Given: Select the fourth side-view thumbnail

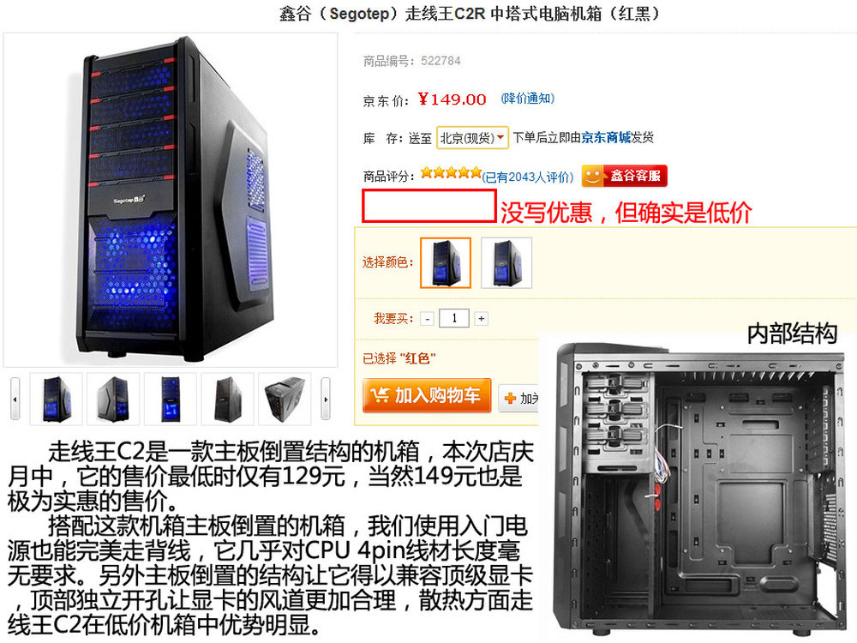Looking at the screenshot, I should coord(227,399).
